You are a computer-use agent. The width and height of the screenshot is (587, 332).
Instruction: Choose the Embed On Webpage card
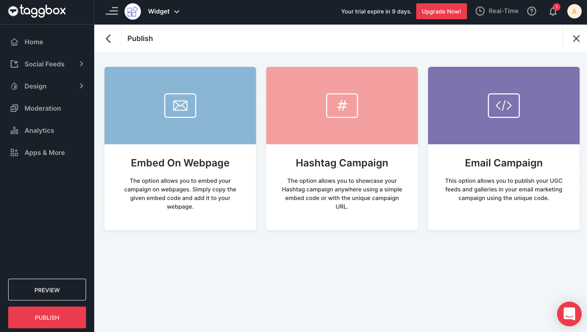click(x=180, y=148)
